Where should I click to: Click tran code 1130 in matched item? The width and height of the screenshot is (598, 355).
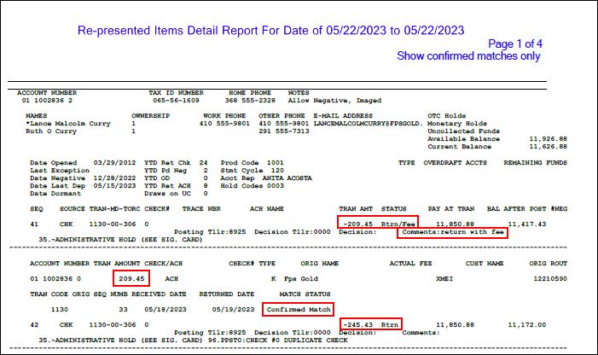(x=60, y=310)
